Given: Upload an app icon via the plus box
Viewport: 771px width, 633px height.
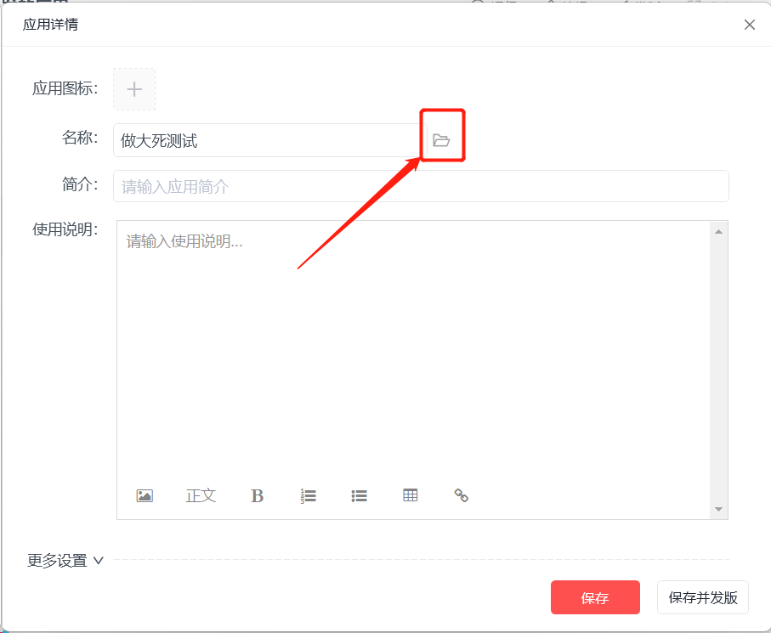Looking at the screenshot, I should point(134,89).
